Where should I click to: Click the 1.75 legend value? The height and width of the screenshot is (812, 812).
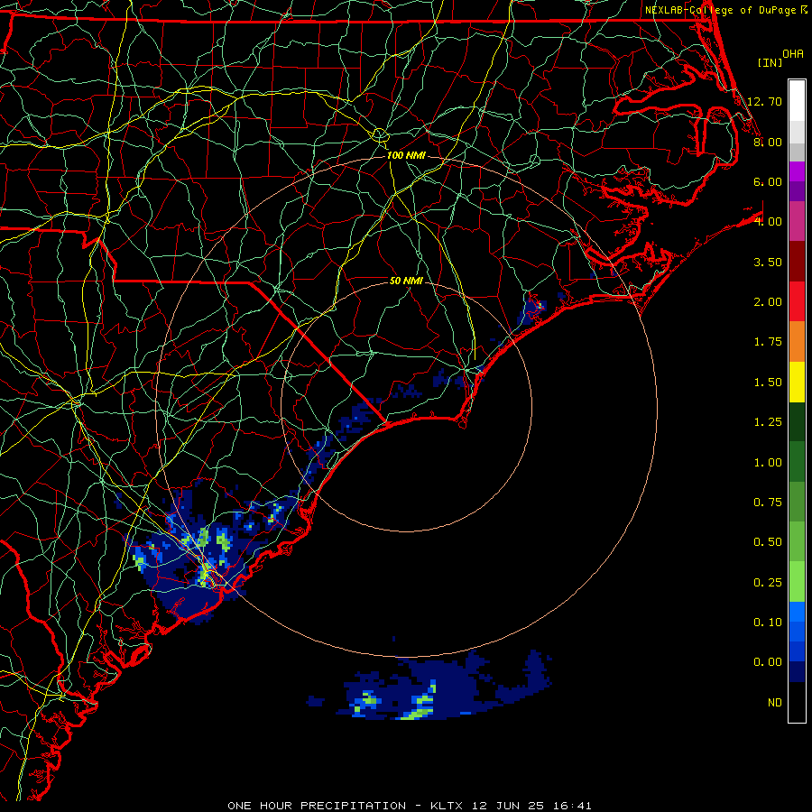pos(768,342)
